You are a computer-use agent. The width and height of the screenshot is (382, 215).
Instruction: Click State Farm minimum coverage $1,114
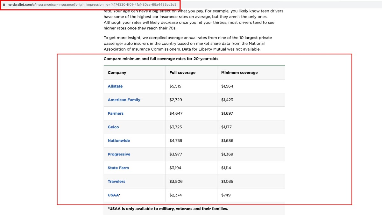coord(226,168)
